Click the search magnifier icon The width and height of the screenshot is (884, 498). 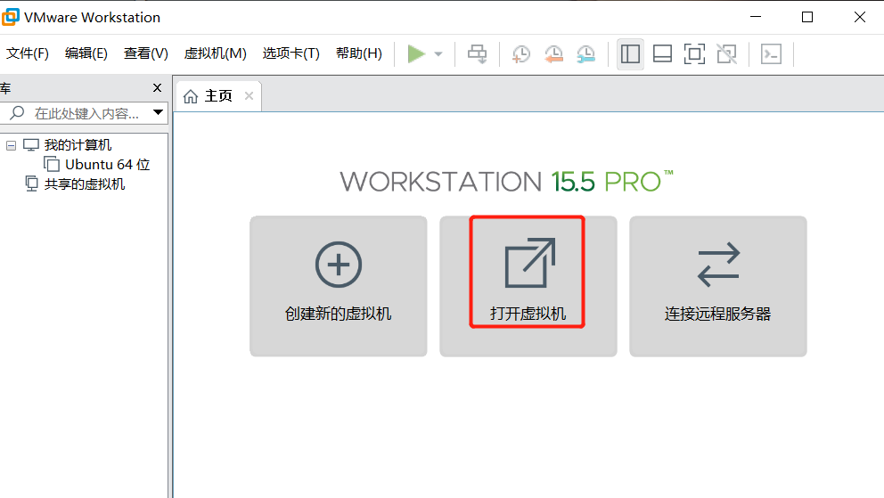18,112
